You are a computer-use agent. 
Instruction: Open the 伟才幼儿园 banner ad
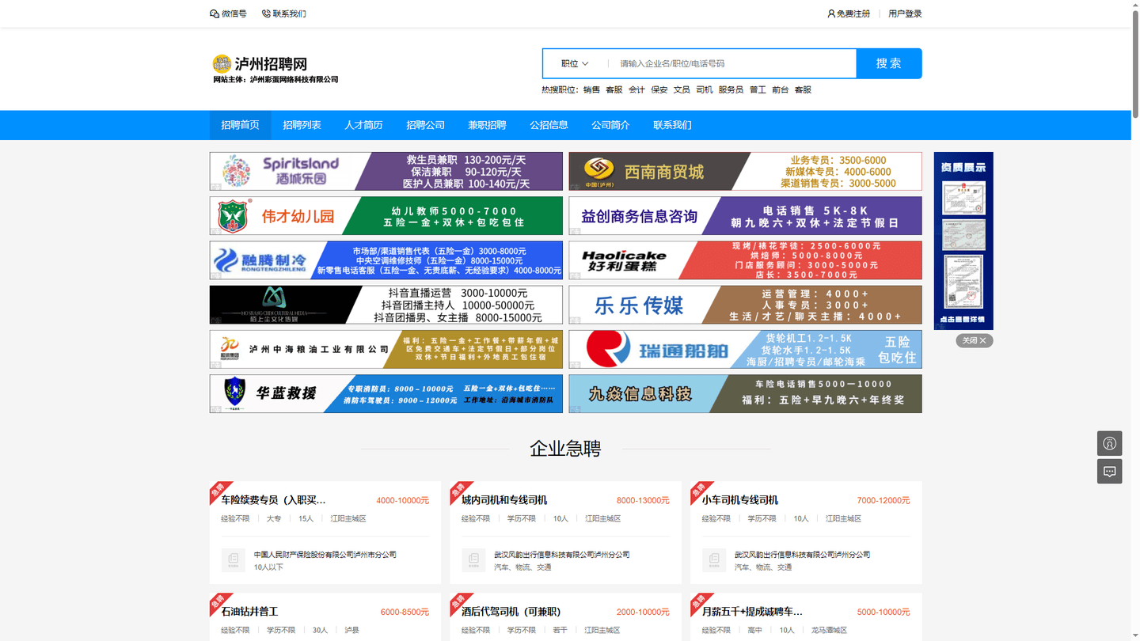tap(386, 216)
